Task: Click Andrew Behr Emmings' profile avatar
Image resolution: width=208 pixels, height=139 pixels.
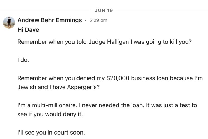Action: coord(9,22)
